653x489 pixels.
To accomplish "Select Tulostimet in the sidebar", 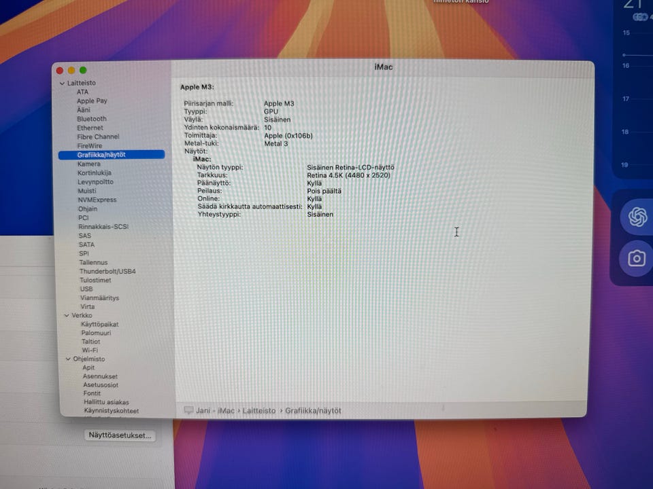I will [95, 280].
